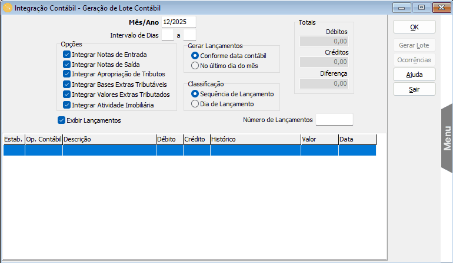
Task: Click the Diferença total field
Action: pos(324,83)
